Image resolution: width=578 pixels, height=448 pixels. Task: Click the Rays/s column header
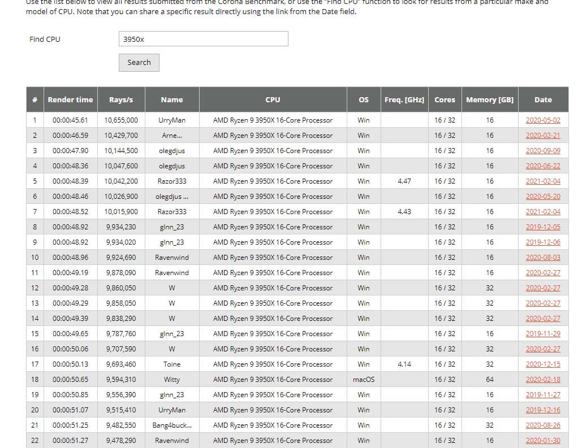pyautogui.click(x=121, y=100)
